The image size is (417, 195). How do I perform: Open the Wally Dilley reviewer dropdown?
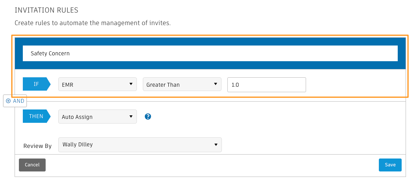pyautogui.click(x=140, y=145)
